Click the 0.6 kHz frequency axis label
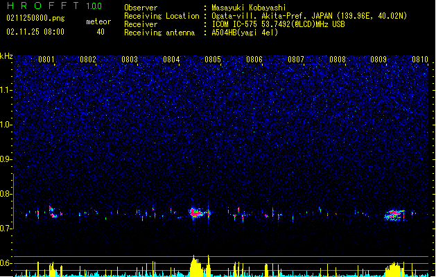 pos(6,263)
